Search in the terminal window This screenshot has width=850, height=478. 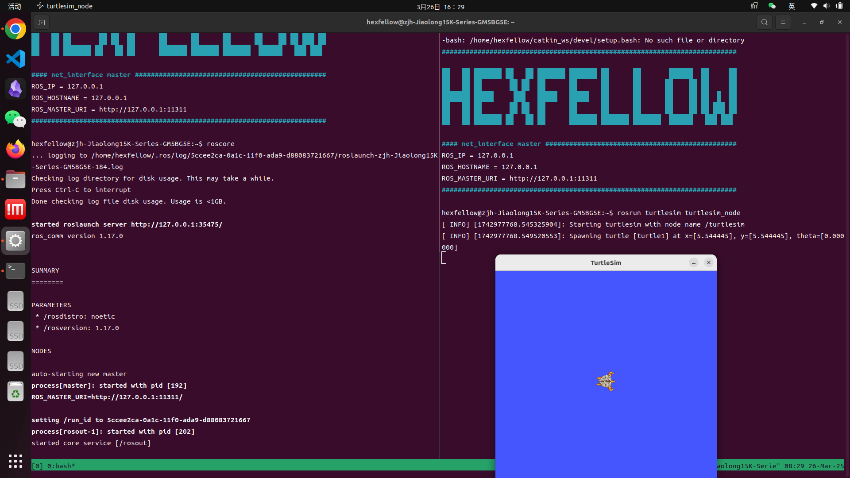pos(764,22)
